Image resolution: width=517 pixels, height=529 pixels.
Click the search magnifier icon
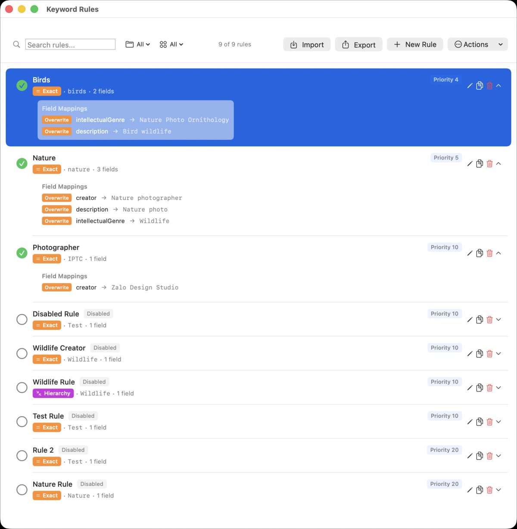point(16,44)
